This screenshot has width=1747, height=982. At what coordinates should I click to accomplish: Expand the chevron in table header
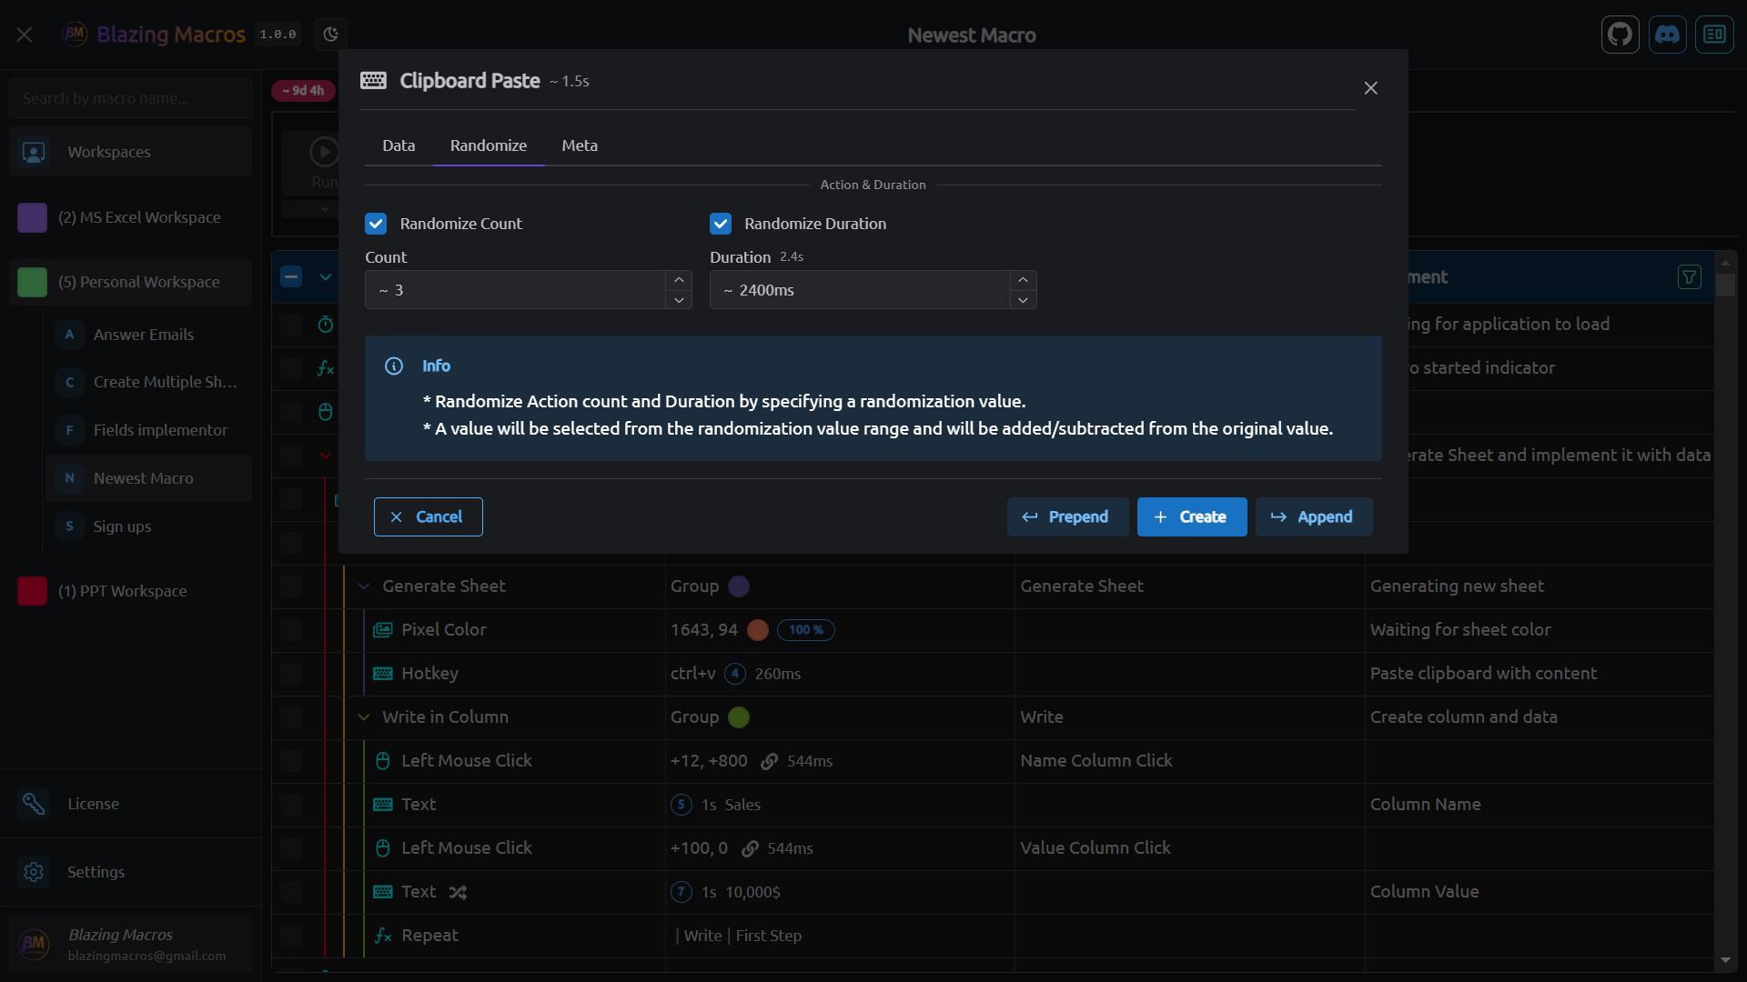[325, 277]
